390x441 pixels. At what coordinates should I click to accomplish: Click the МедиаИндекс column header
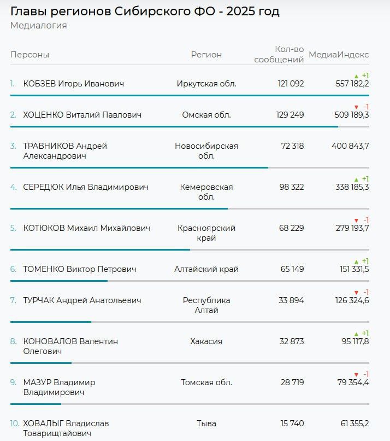pyautogui.click(x=339, y=55)
